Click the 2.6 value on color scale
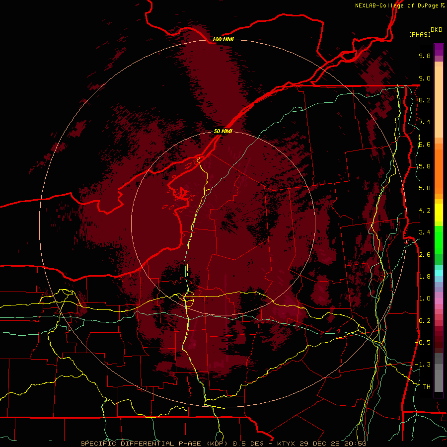447x447 pixels. tap(425, 255)
